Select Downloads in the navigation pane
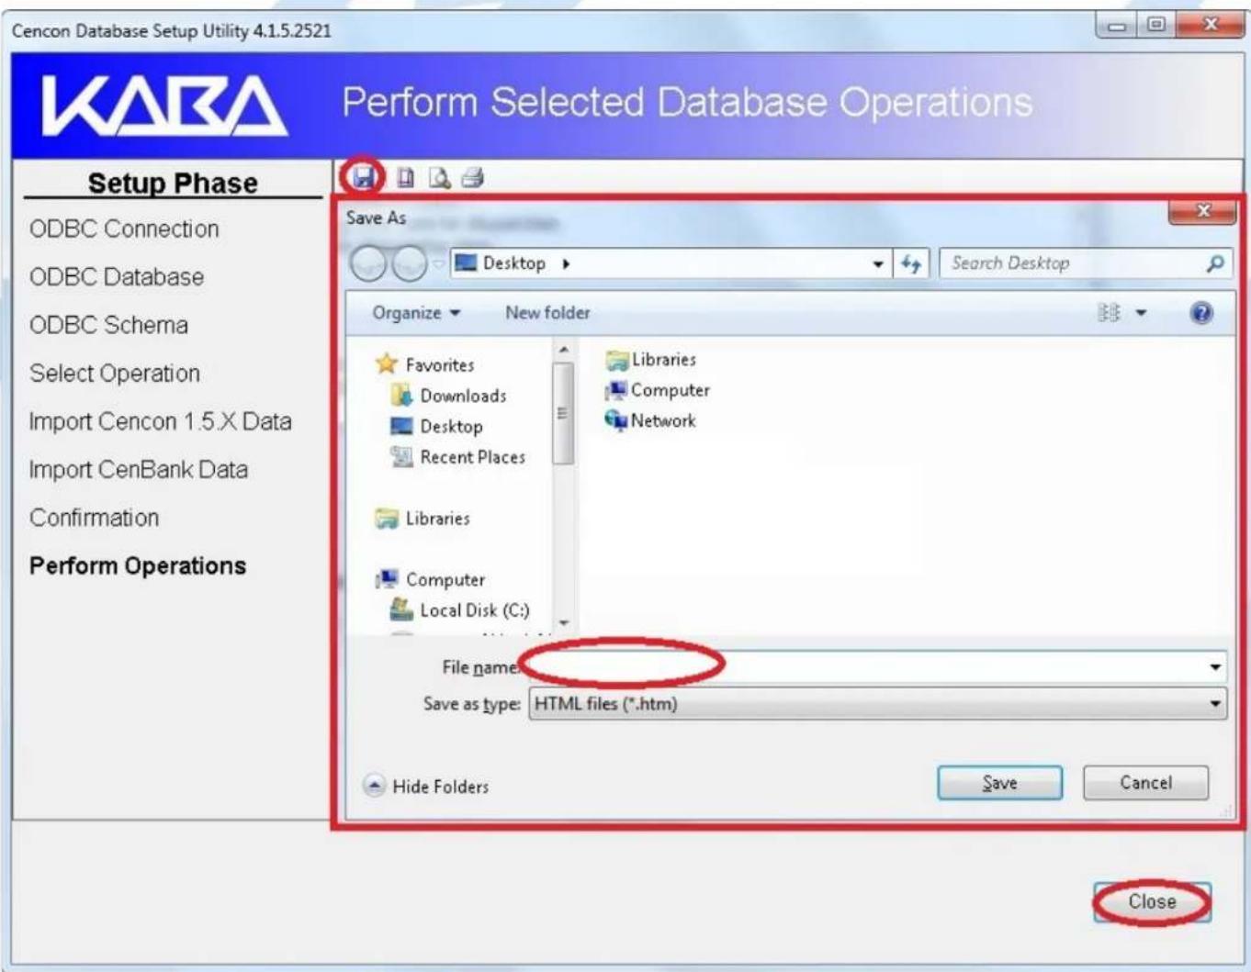 click(x=448, y=396)
